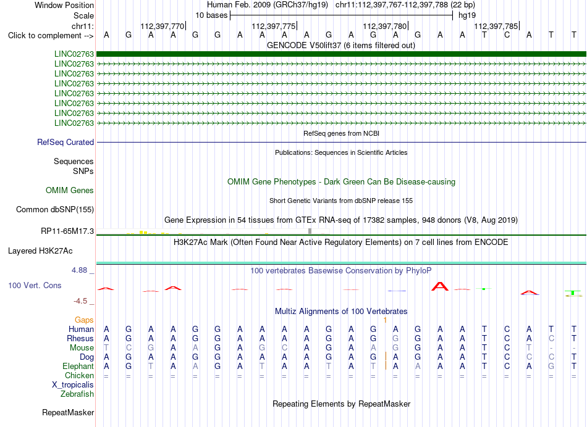This screenshot has height=427, width=587.
Task: Click the 'SNPs' track label
Action: pos(83,171)
